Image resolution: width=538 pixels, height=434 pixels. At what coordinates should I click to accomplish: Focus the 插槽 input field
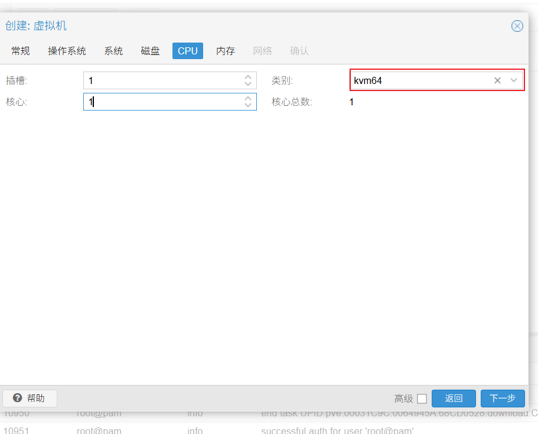[x=162, y=80]
